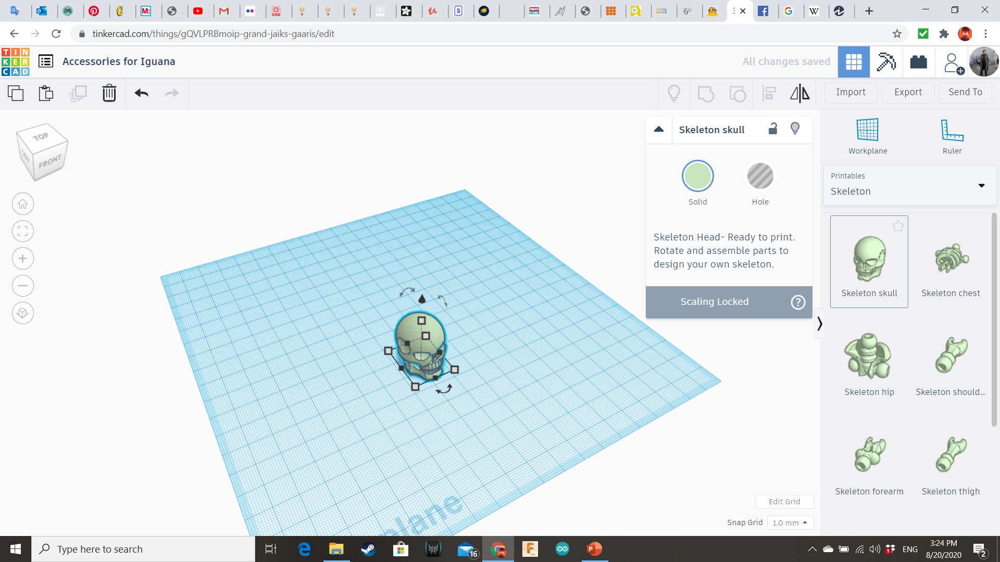Collapse the Skeleton skull inspector panel

pos(659,129)
